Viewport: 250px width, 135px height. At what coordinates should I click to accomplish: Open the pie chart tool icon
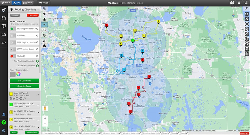(44, 46)
